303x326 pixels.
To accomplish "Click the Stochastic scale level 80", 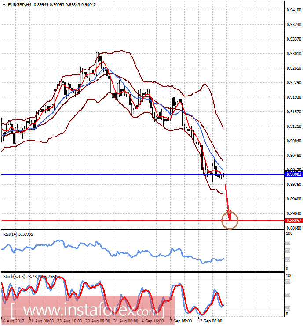I will pos(288,282).
